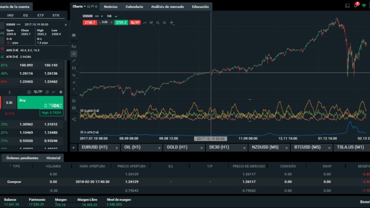Viewport: 370px width, 208px height.
Task: Add take profit on the Comprar order
Action: (x=210, y=182)
